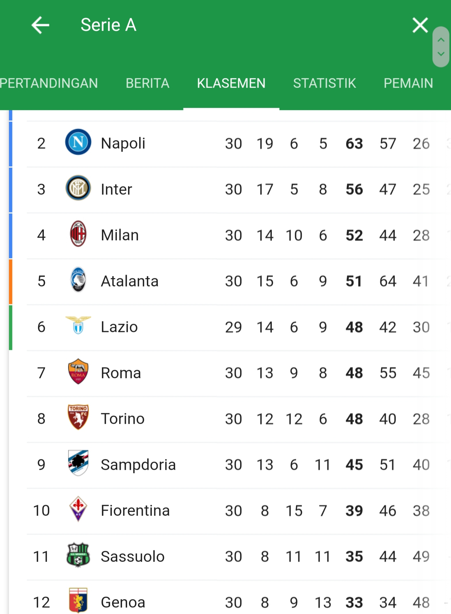Screen dimensions: 451x614
Task: Open the PEMAIN tab
Action: coord(409,83)
